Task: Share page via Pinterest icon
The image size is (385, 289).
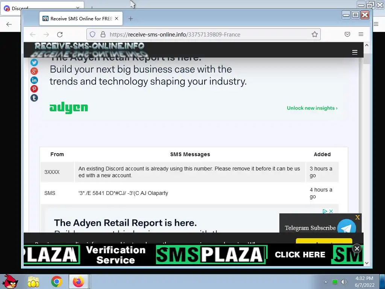Action: (34, 89)
